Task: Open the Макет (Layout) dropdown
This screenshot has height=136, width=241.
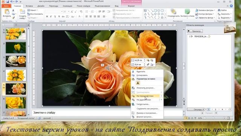Action: 33,10
